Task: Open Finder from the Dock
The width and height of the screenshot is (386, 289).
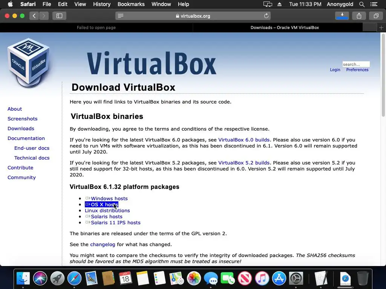Action: click(x=23, y=278)
